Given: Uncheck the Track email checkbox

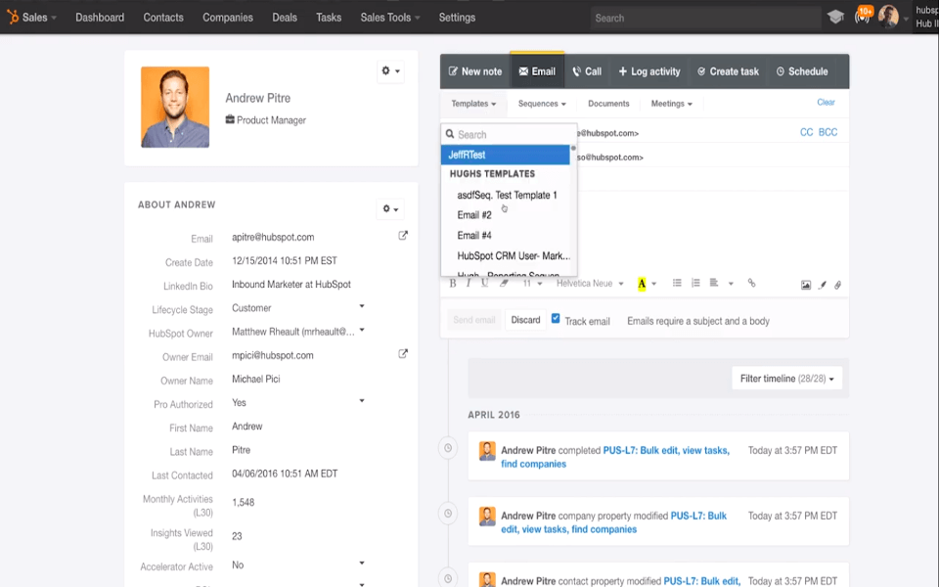Looking at the screenshot, I should click(556, 319).
